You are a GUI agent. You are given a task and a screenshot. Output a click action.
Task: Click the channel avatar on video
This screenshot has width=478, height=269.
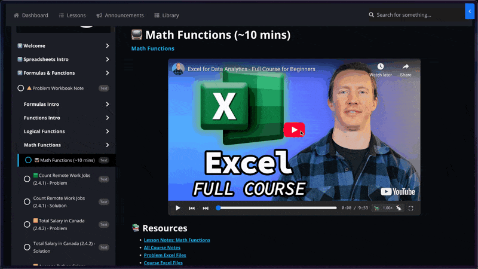(x=178, y=69)
